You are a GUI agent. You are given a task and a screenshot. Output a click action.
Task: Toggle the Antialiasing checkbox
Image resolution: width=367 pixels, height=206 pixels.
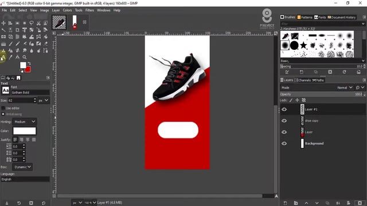tap(3, 114)
